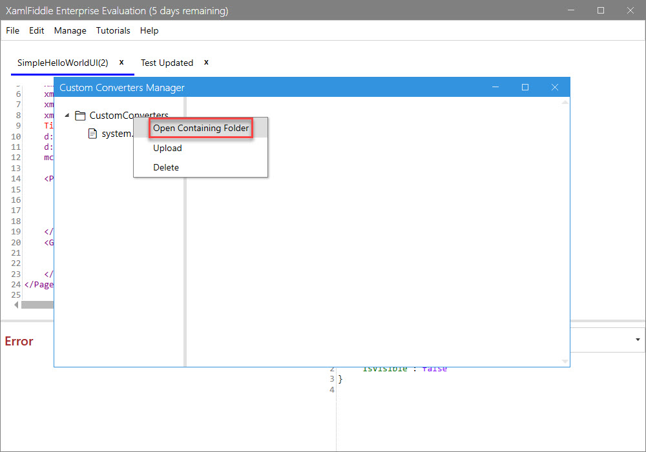
Task: Minimize the Custom Converters Manager dialog
Action: pyautogui.click(x=495, y=87)
